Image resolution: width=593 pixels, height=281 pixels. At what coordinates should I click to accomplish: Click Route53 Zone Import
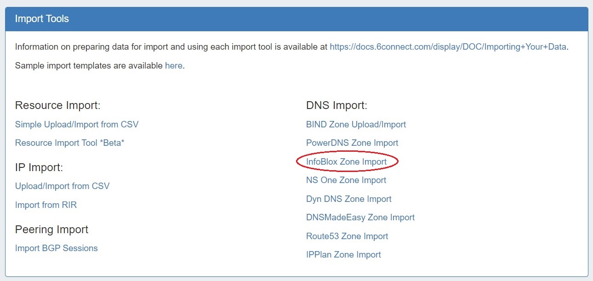pos(347,236)
